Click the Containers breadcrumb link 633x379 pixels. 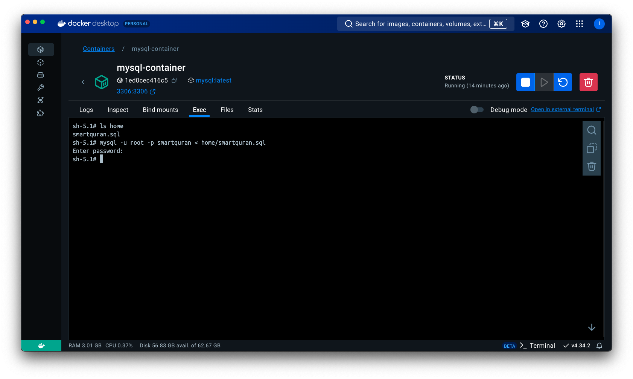[99, 49]
